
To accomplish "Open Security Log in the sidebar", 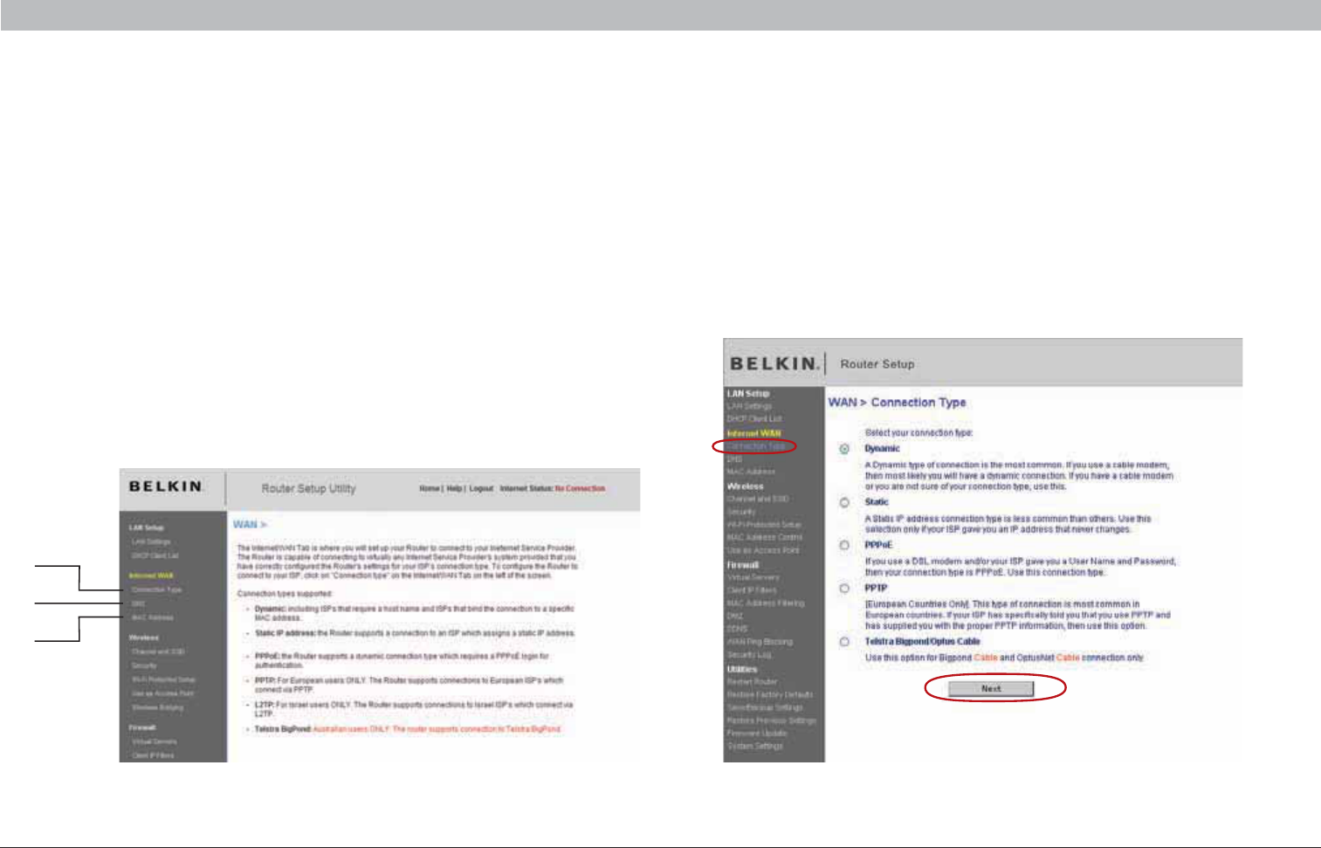I will coord(749,655).
